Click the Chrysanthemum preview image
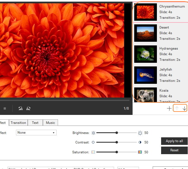This screenshot has width=188, height=169. pos(62,50)
